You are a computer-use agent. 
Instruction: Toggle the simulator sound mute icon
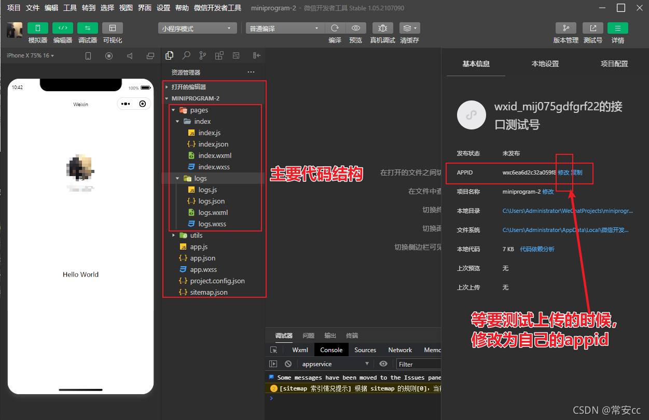[x=130, y=56]
